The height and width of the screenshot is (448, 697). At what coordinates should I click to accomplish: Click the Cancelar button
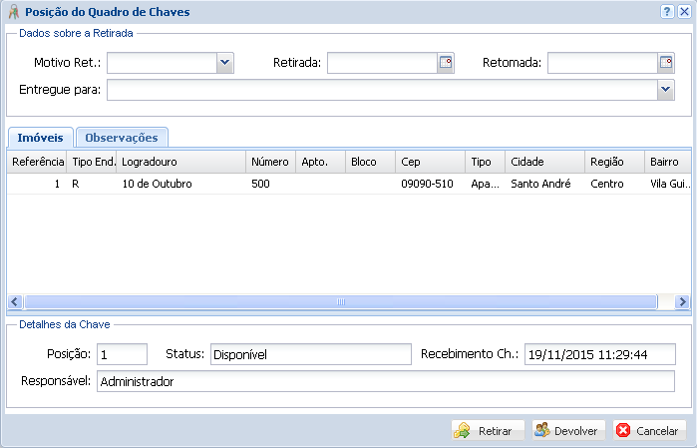(649, 431)
